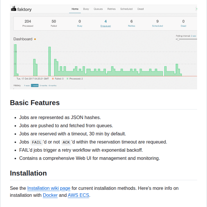Screen dimensions: 207x207
Task: Open the Installation wiki page link
Action: [x=49, y=188]
